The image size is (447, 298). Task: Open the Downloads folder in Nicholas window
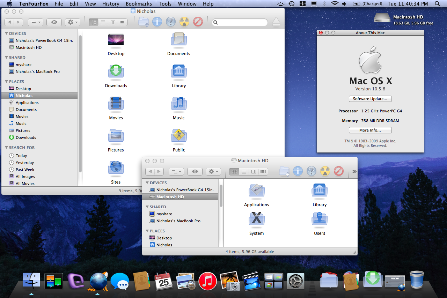116,72
